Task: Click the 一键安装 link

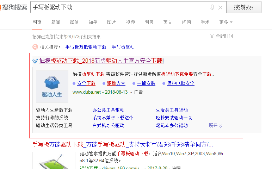Action: 146,83
